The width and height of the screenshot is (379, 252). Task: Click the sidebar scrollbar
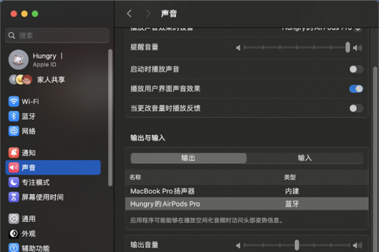[110, 117]
